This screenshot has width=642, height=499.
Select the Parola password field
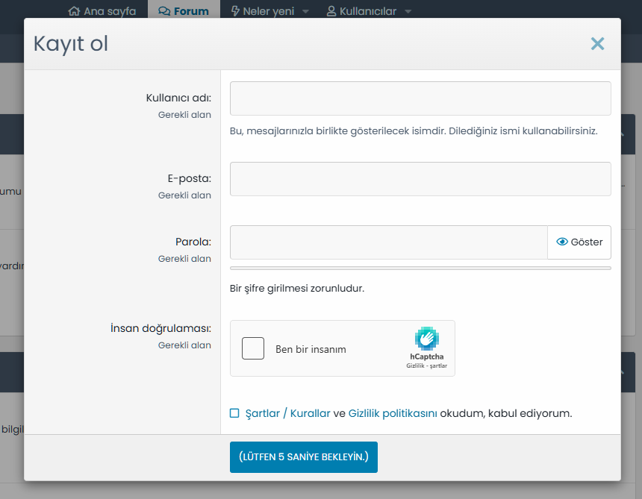point(388,242)
